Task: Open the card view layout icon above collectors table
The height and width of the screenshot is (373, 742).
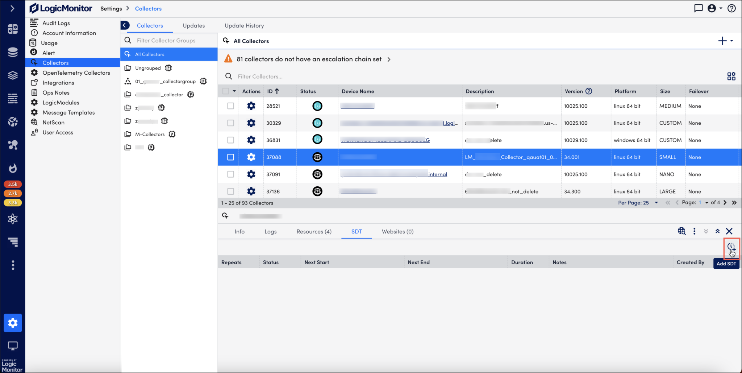Action: tap(731, 76)
